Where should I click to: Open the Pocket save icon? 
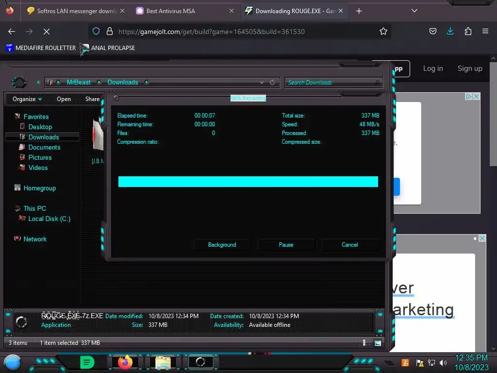tap(432, 31)
